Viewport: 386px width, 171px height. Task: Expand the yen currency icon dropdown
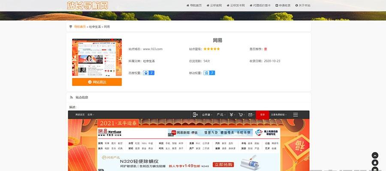click(x=232, y=115)
